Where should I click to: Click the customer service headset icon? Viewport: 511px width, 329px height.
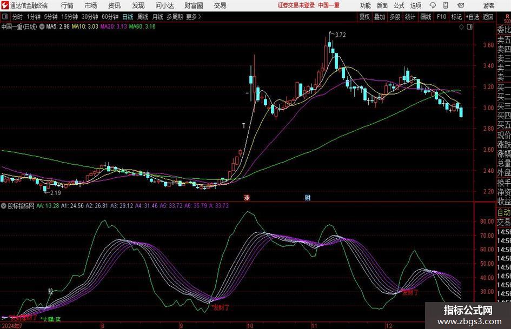click(433, 5)
